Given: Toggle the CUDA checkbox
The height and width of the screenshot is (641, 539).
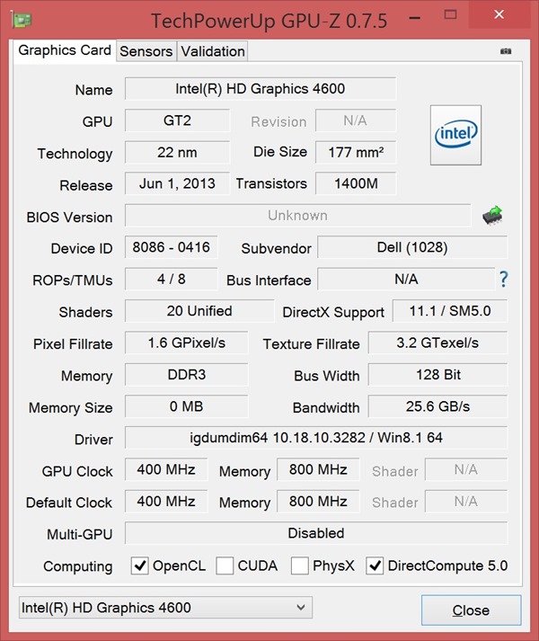Looking at the screenshot, I should pyautogui.click(x=225, y=565).
